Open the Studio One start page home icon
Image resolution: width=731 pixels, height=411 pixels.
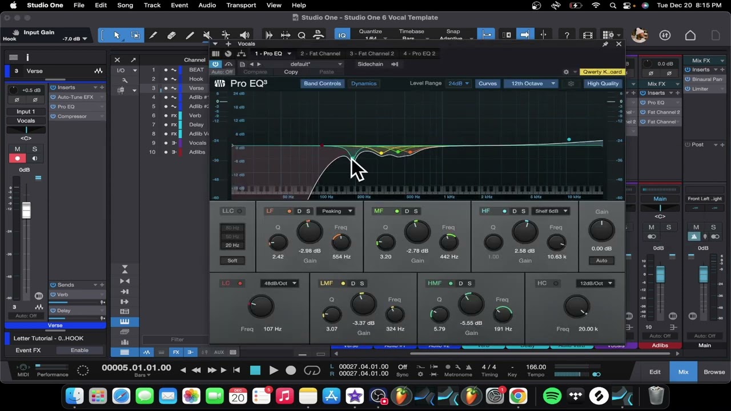[690, 35]
